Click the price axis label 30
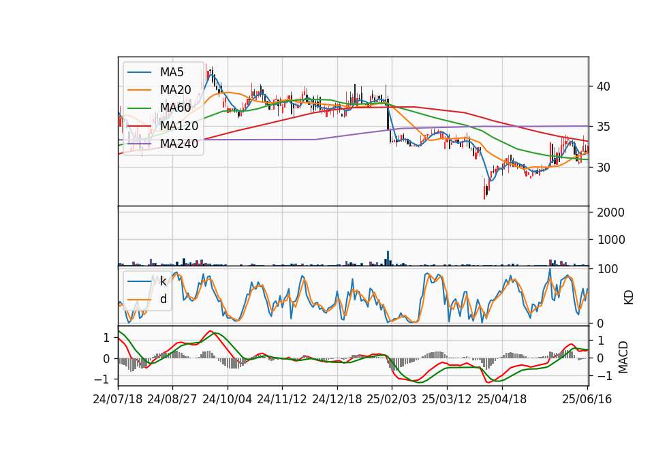The width and height of the screenshot is (654, 470). (604, 168)
